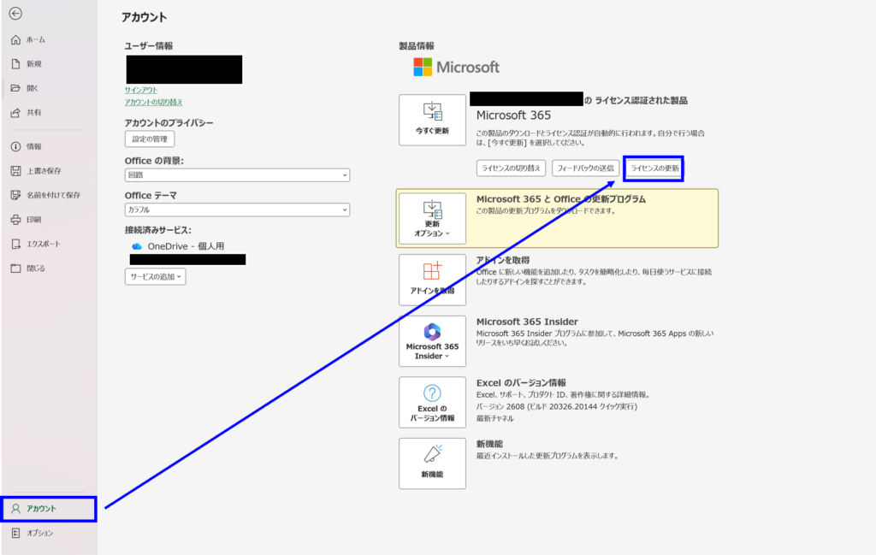This screenshot has height=555, width=876.
Task: Open the Microsoft 365 Insider dropdown tile
Action: point(432,341)
